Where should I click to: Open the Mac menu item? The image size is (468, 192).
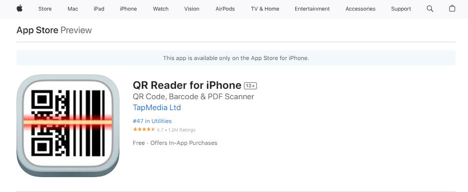point(73,9)
